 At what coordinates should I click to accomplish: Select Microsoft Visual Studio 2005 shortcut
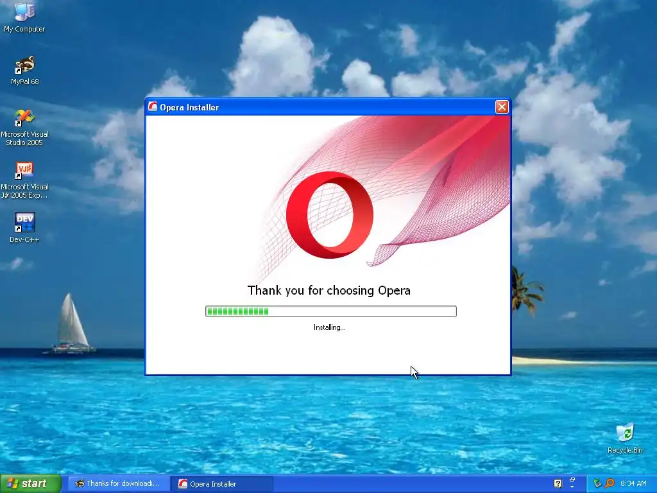24,128
